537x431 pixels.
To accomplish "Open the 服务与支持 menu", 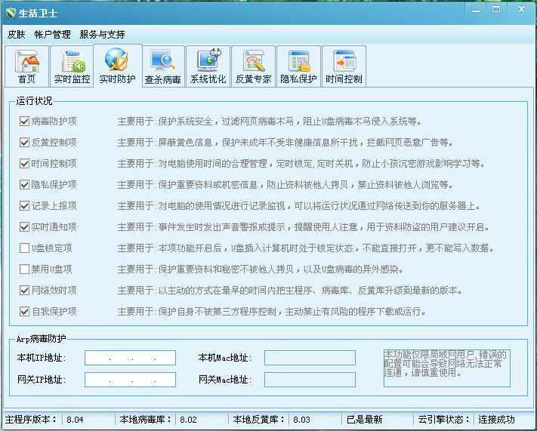I will (x=102, y=34).
